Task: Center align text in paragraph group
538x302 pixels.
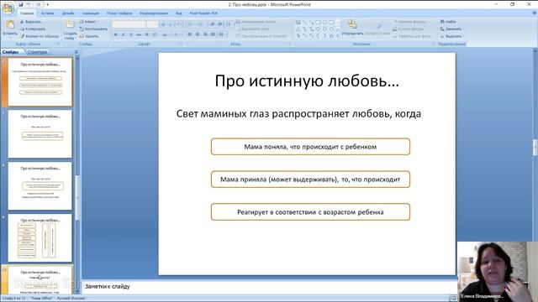Action: (x=198, y=34)
